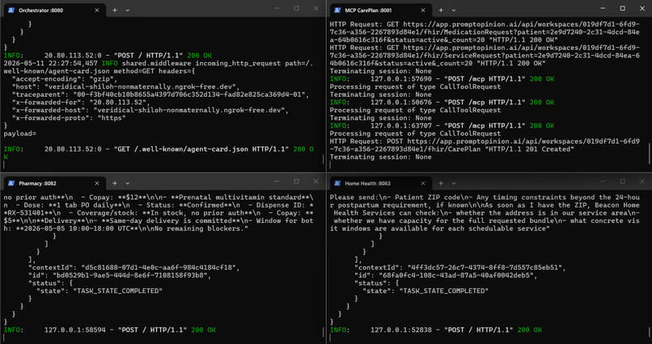Maximize the Orchestrator window
The width and height of the screenshot is (652, 344).
pos(297,8)
